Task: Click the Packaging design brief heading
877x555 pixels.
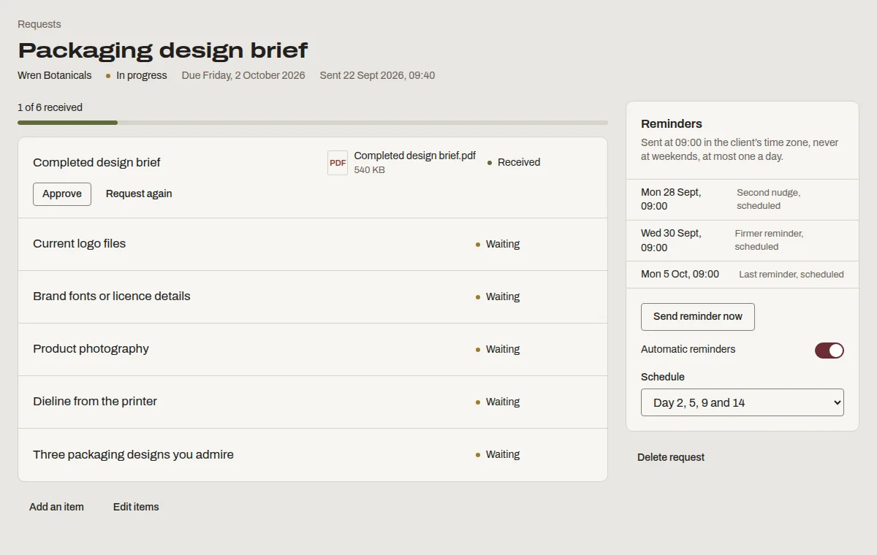Action: (x=163, y=50)
